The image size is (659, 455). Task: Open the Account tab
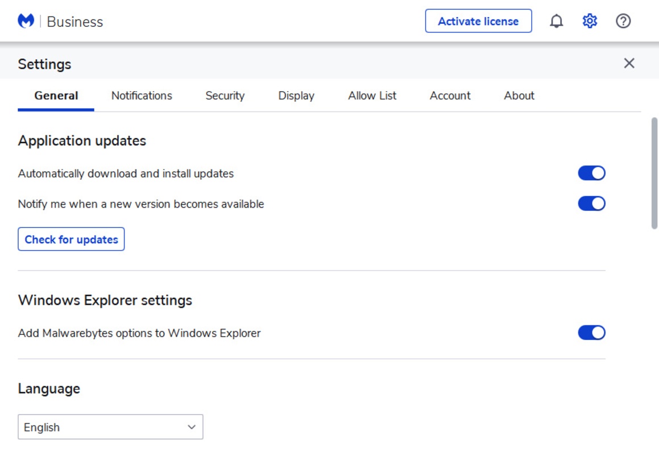pyautogui.click(x=450, y=96)
